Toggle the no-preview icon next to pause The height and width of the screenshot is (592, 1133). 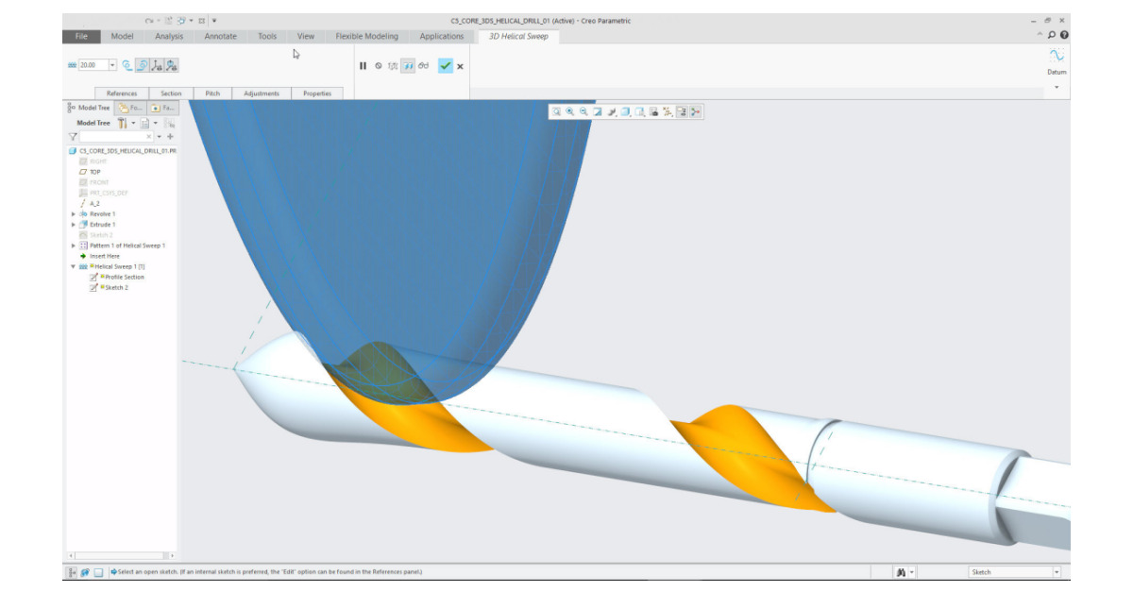coord(379,67)
